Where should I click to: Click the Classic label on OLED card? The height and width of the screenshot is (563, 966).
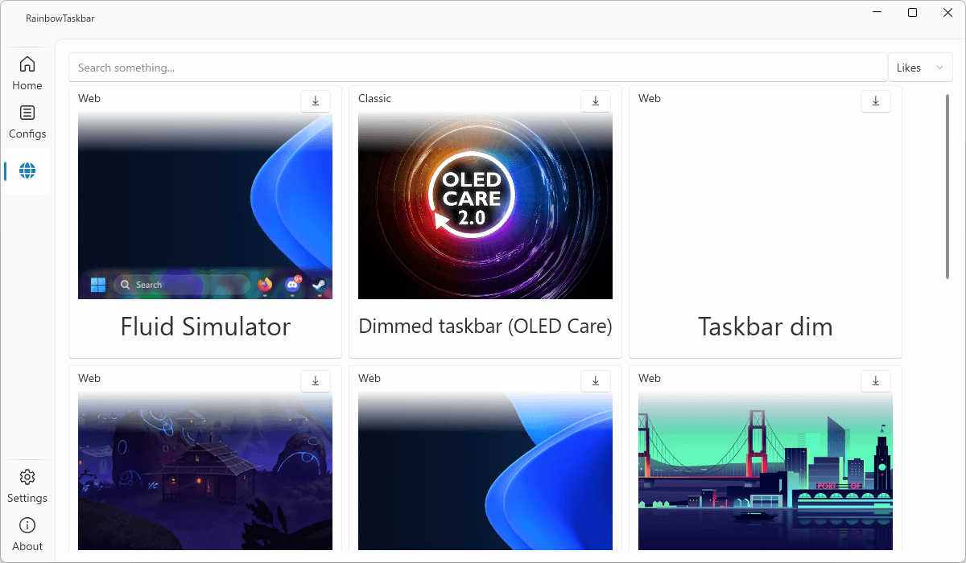pos(374,98)
